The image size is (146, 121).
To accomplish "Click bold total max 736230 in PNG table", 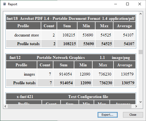I will pyautogui.click(x=103, y=83).
